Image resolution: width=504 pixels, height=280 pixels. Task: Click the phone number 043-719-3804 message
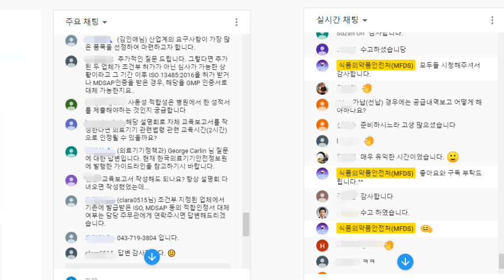[x=147, y=238]
